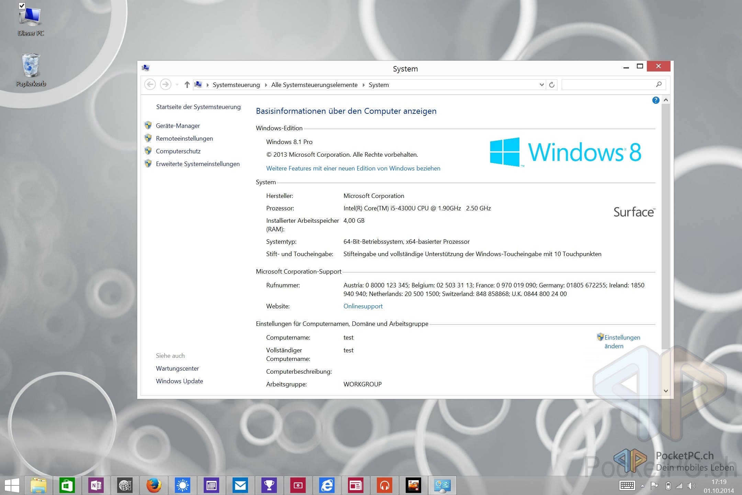Open Firefox from the taskbar
Viewport: 742px width, 495px height.
tap(154, 485)
